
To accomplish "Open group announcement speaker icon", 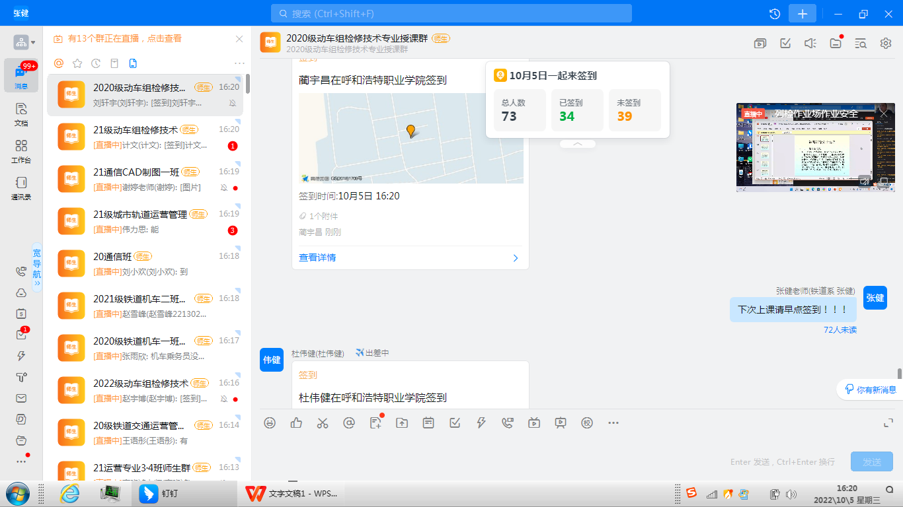I will 810,44.
